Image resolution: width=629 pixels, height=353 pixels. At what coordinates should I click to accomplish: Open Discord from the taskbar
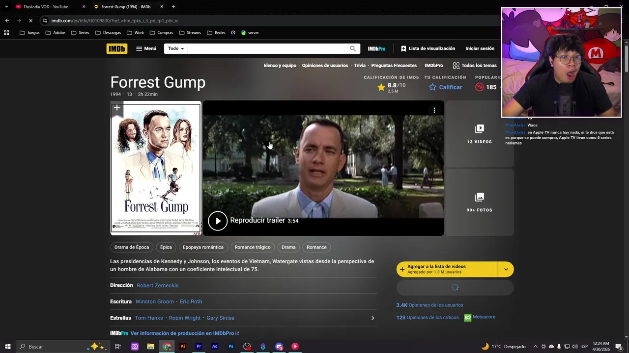(279, 347)
